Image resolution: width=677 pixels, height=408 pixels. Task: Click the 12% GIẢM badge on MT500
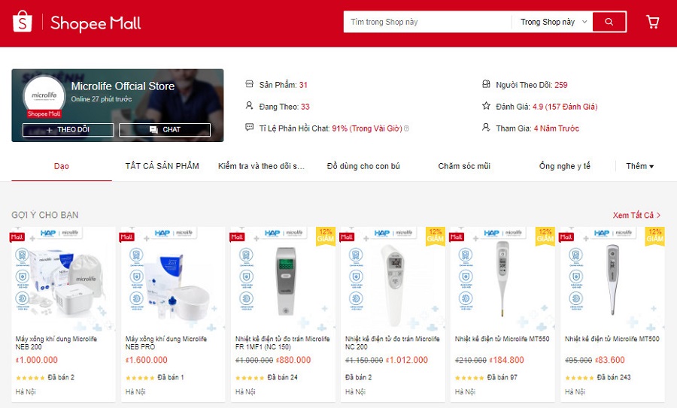click(x=654, y=236)
